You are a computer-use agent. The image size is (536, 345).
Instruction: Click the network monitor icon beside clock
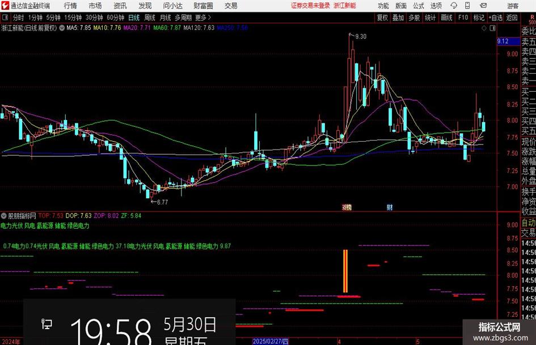(47, 324)
